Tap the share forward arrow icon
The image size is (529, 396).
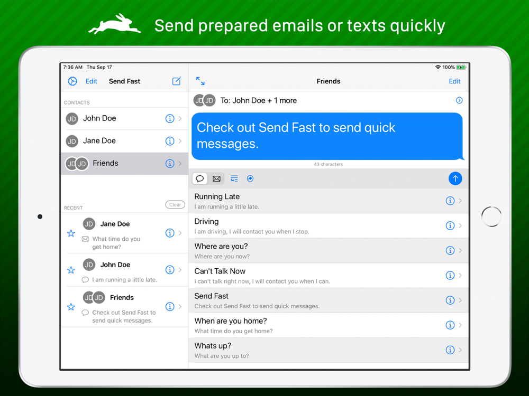pyautogui.click(x=250, y=178)
